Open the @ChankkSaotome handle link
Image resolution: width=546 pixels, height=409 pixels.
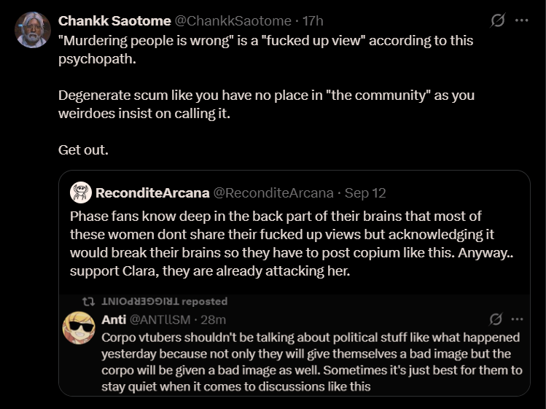pyautogui.click(x=233, y=21)
